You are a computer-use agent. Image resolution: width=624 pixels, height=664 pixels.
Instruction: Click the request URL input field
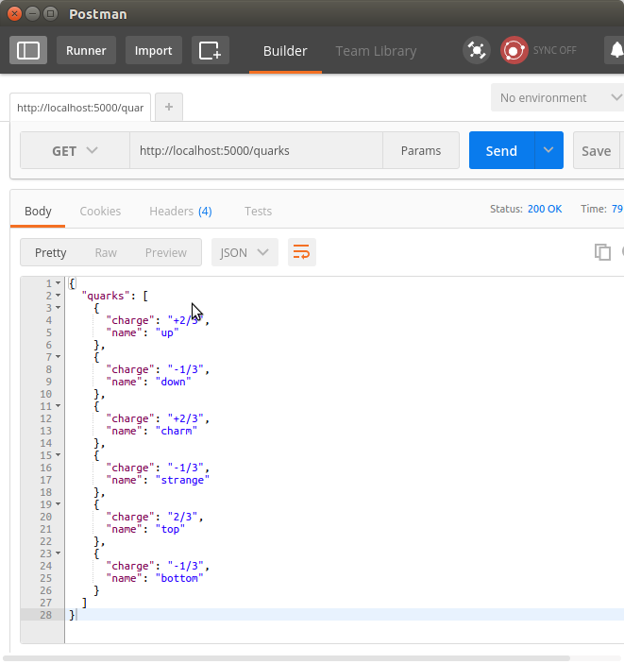(256, 150)
